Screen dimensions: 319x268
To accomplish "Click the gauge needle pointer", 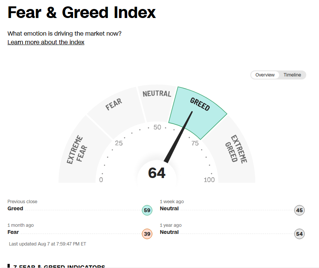I will (178, 137).
